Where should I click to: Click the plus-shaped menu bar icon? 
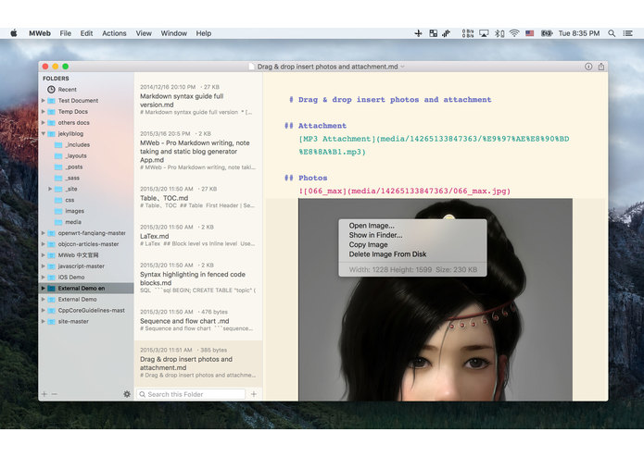pyautogui.click(x=418, y=33)
